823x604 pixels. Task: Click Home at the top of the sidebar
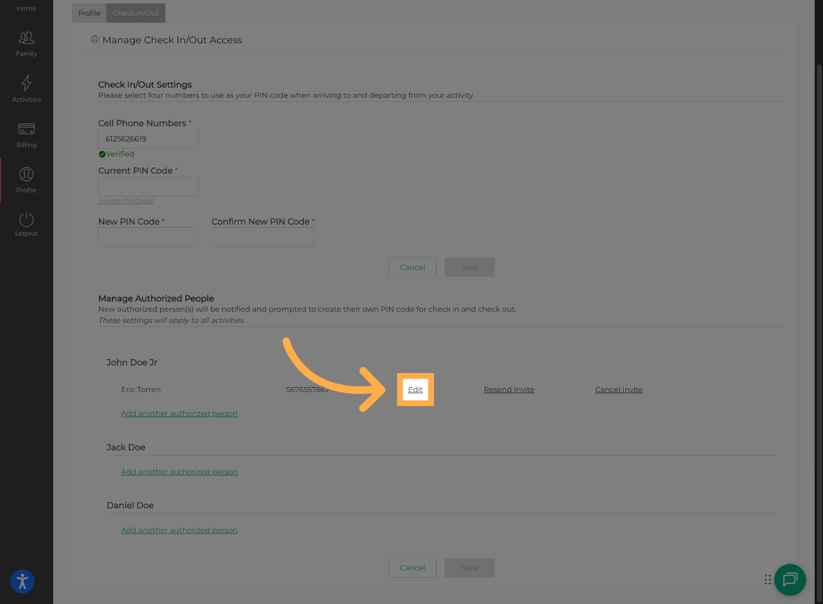coord(26,8)
